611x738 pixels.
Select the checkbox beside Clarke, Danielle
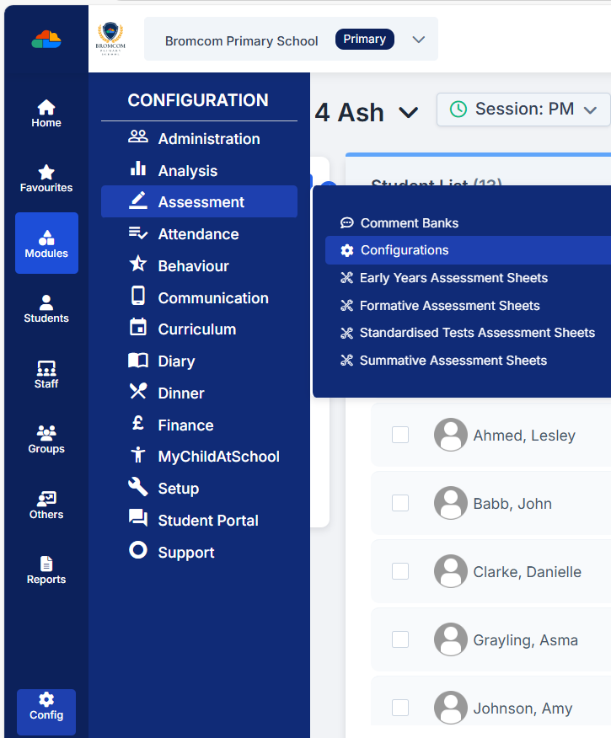point(400,571)
